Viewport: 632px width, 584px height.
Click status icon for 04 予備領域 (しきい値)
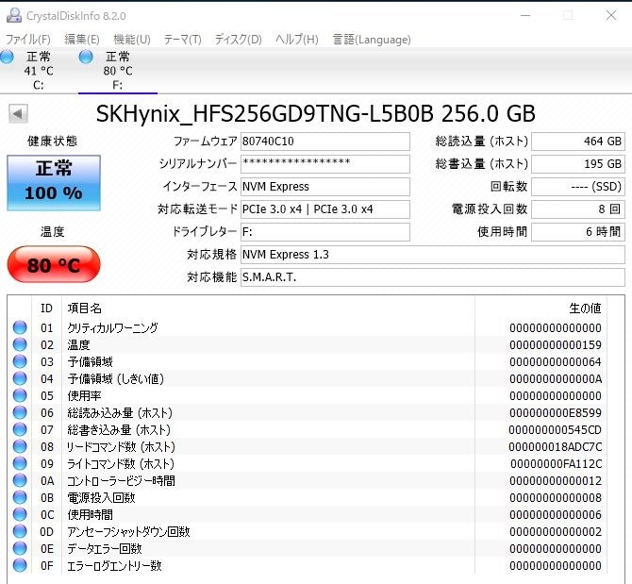[x=20, y=378]
